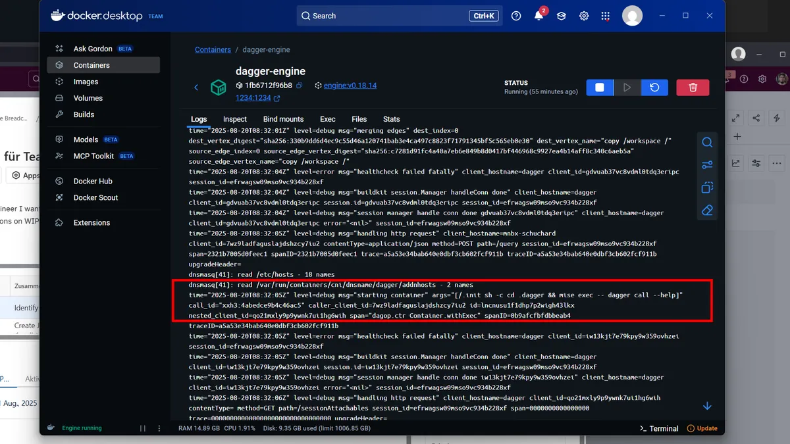
Task: Restart the dagger-engine container
Action: click(654, 87)
